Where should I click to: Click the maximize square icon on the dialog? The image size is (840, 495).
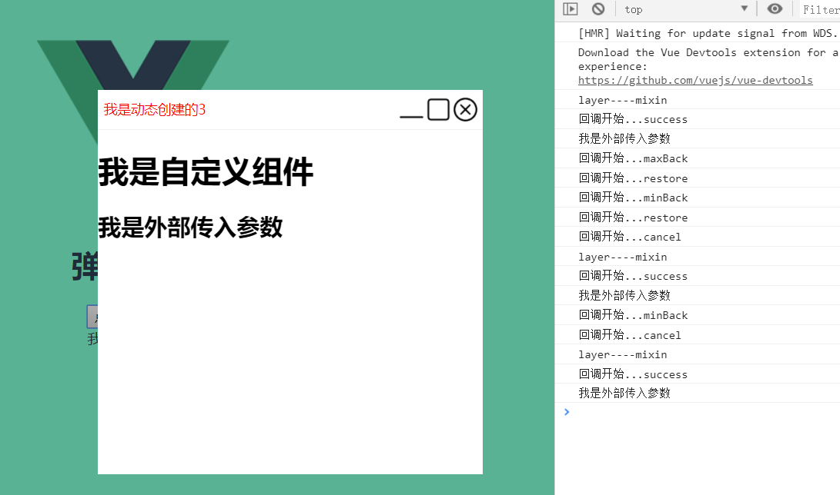437,109
